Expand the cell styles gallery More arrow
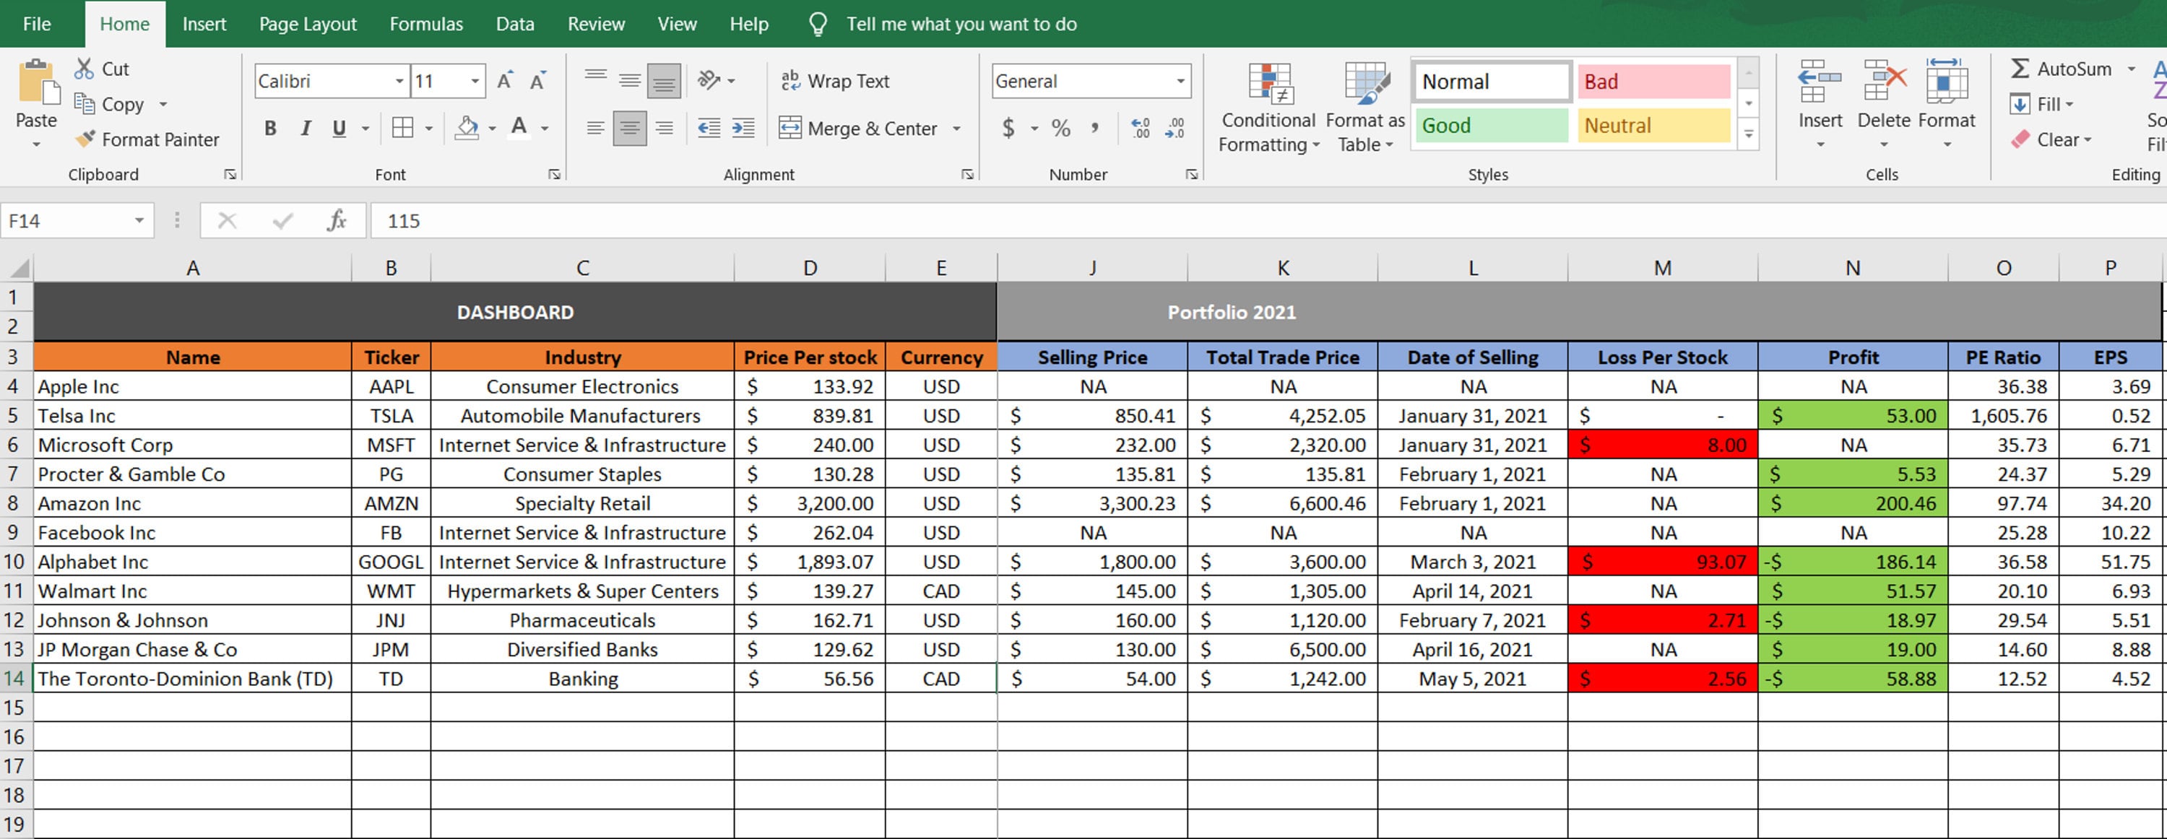The image size is (2167, 839). [x=1748, y=134]
